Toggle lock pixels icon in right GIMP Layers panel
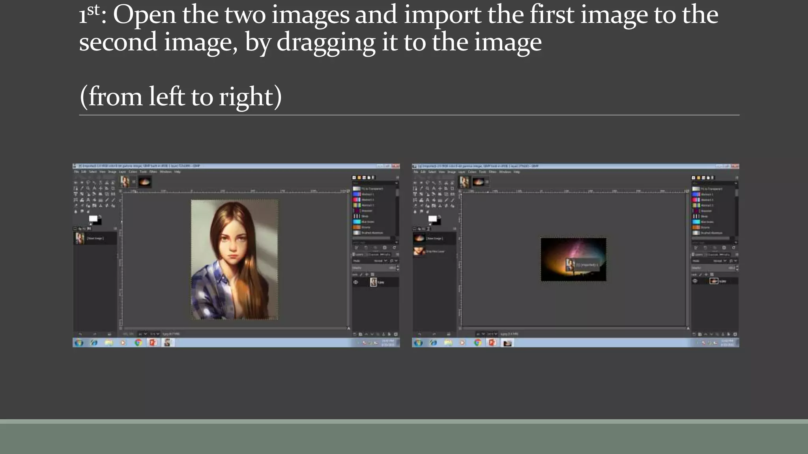 click(700, 275)
